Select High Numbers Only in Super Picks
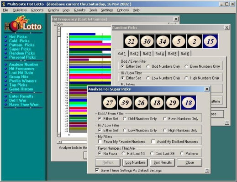 (x=180, y=131)
